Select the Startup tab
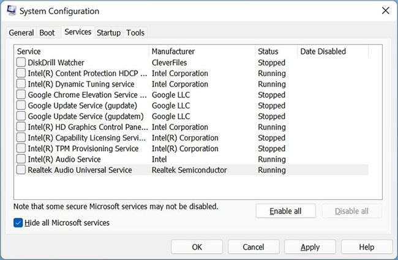398x260 pixels. coord(109,32)
